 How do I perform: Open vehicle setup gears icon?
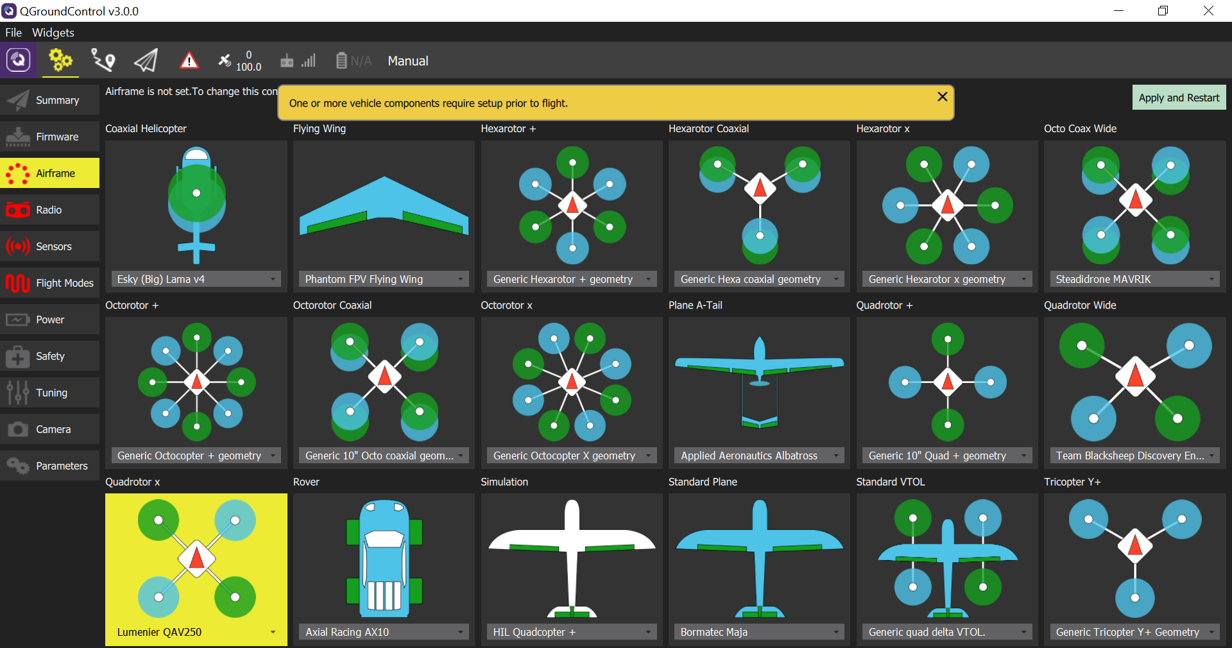point(60,60)
